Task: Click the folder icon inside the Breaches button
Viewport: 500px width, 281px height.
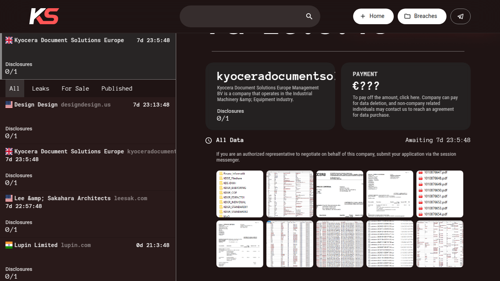Action: point(407,16)
